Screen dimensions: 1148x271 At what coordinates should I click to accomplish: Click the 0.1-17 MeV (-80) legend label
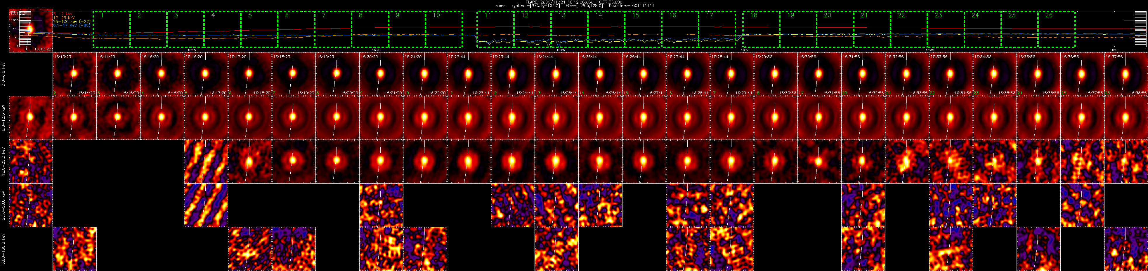coord(72,26)
